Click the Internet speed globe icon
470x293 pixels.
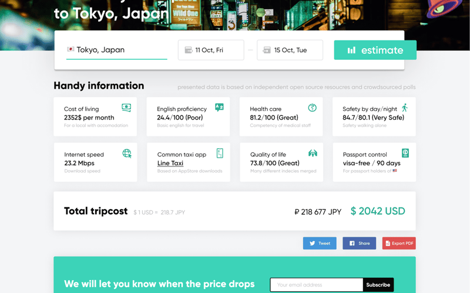[x=127, y=154]
